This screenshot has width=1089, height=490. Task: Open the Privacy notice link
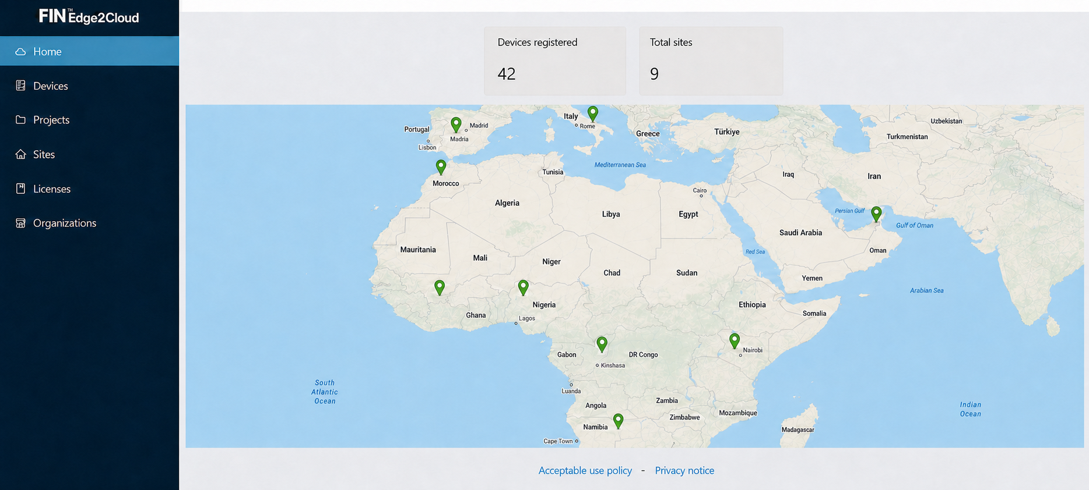pyautogui.click(x=684, y=470)
